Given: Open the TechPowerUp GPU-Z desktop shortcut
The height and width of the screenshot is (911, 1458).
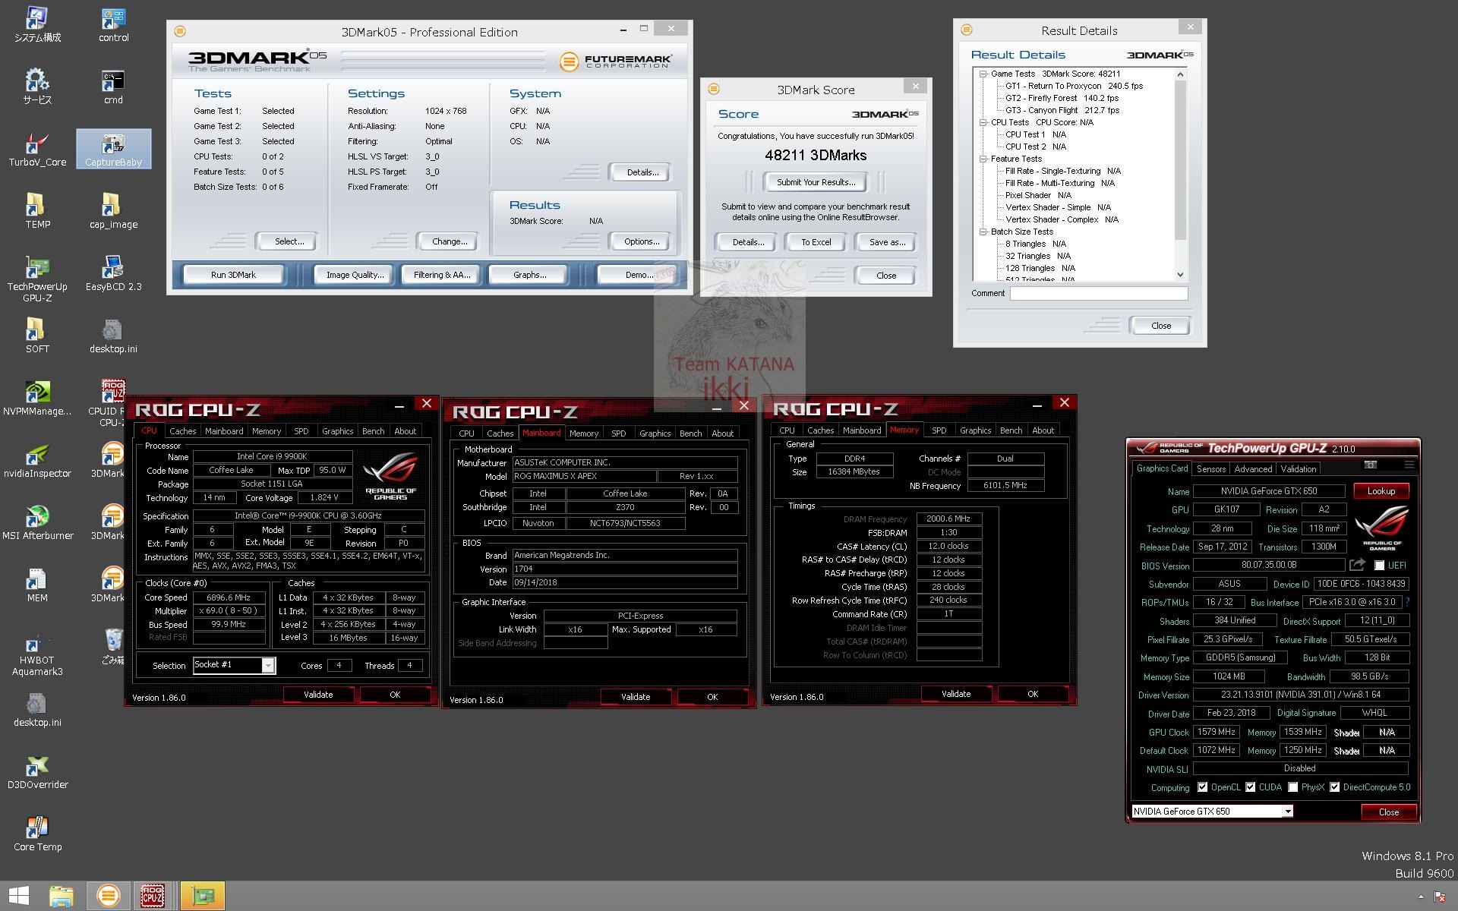Looking at the screenshot, I should pyautogui.click(x=37, y=279).
